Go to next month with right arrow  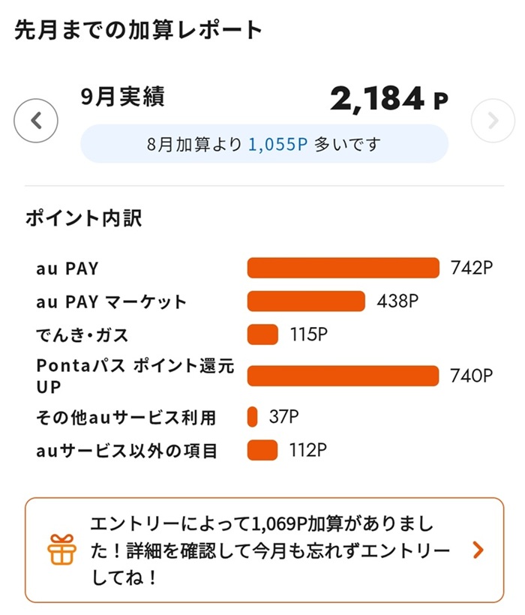pyautogui.click(x=493, y=121)
